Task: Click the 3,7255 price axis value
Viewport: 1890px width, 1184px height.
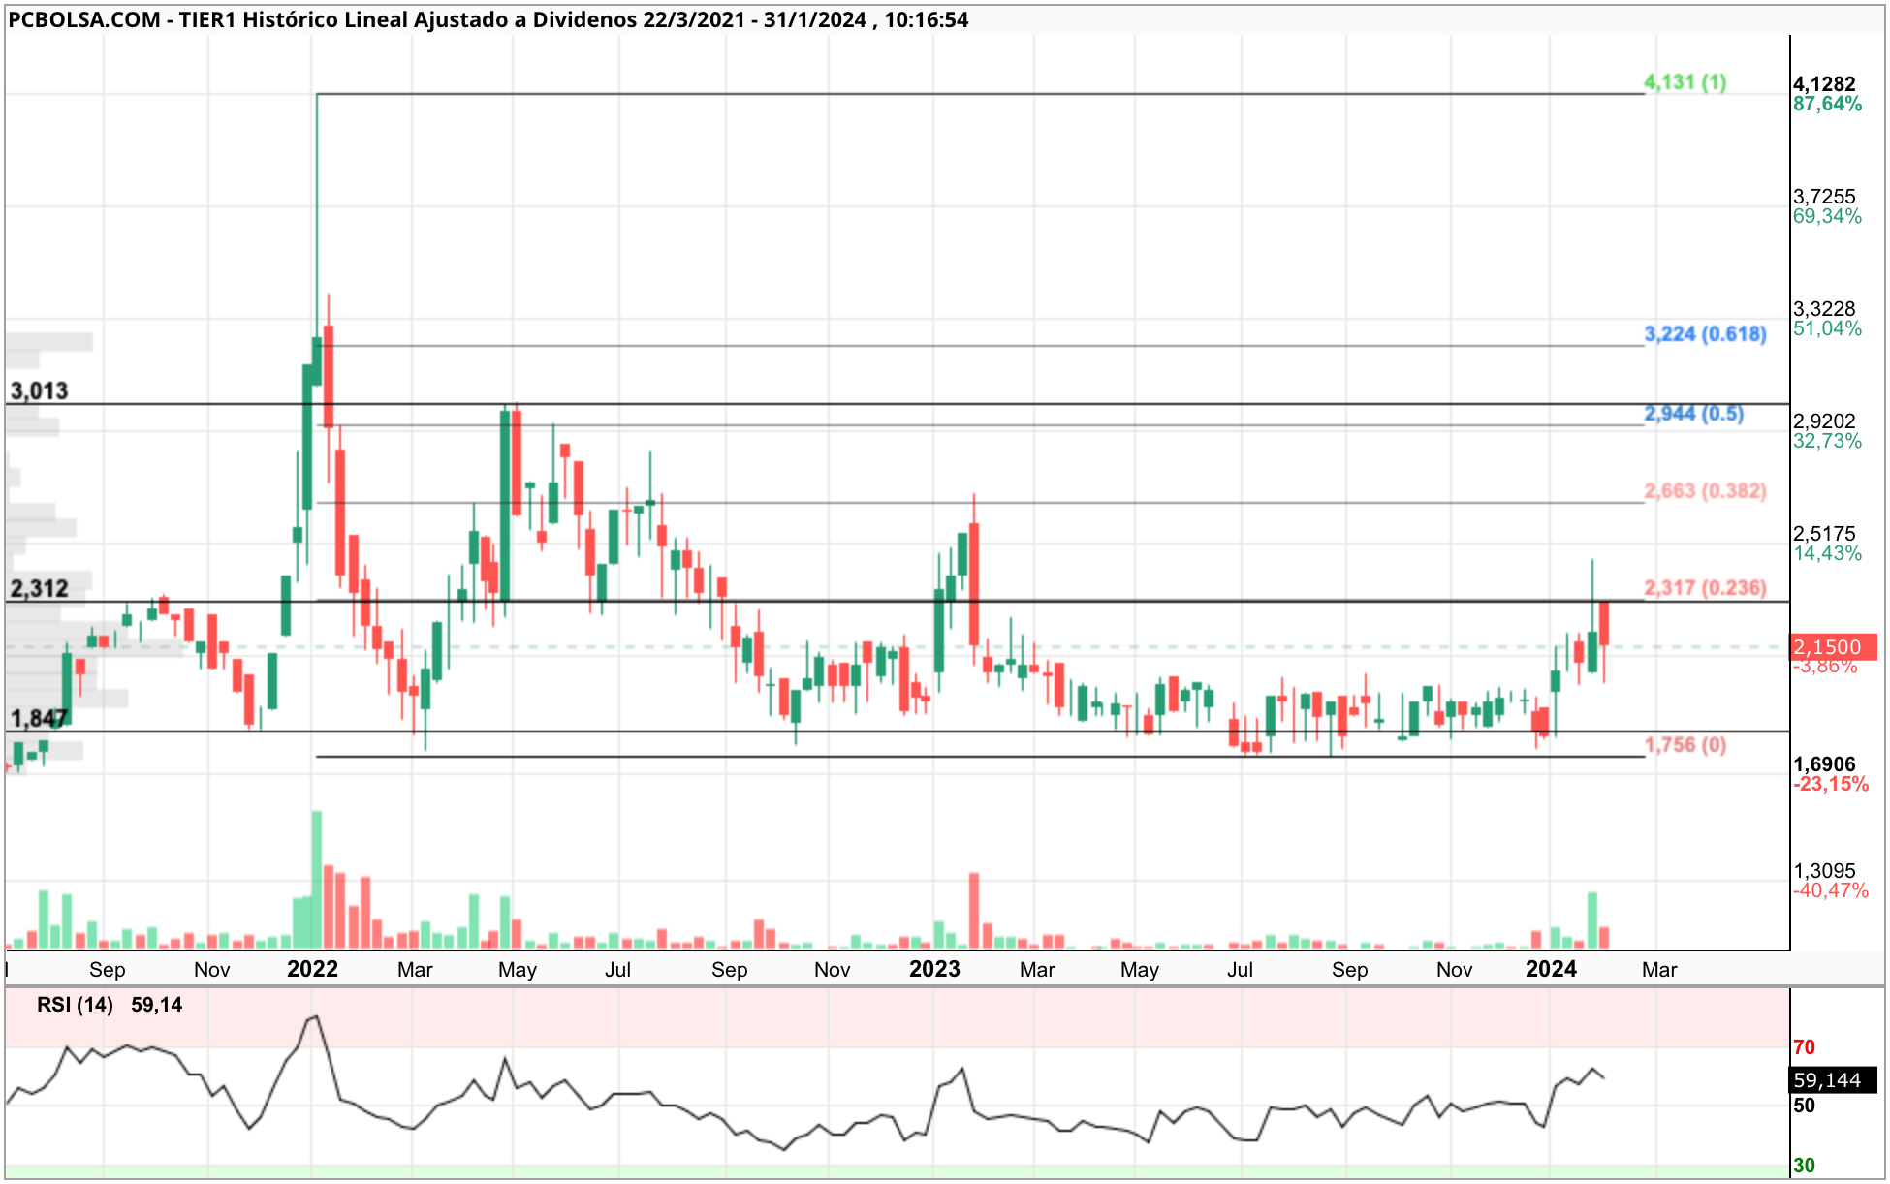Action: pyautogui.click(x=1824, y=197)
